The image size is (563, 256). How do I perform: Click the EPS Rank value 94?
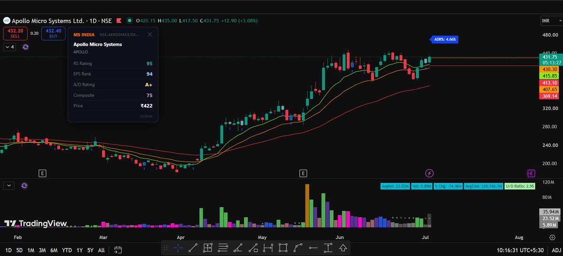[x=149, y=74]
